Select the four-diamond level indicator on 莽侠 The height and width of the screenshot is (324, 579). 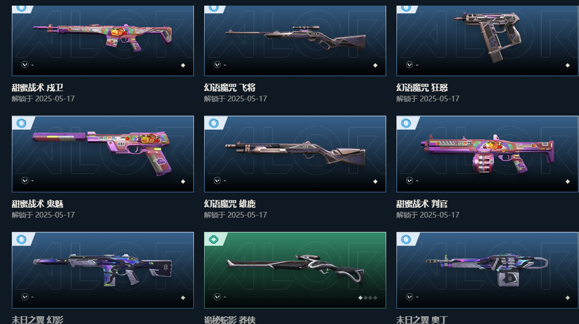pos(368,298)
